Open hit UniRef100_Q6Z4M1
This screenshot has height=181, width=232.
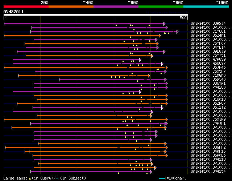pyautogui.click(x=208, y=36)
